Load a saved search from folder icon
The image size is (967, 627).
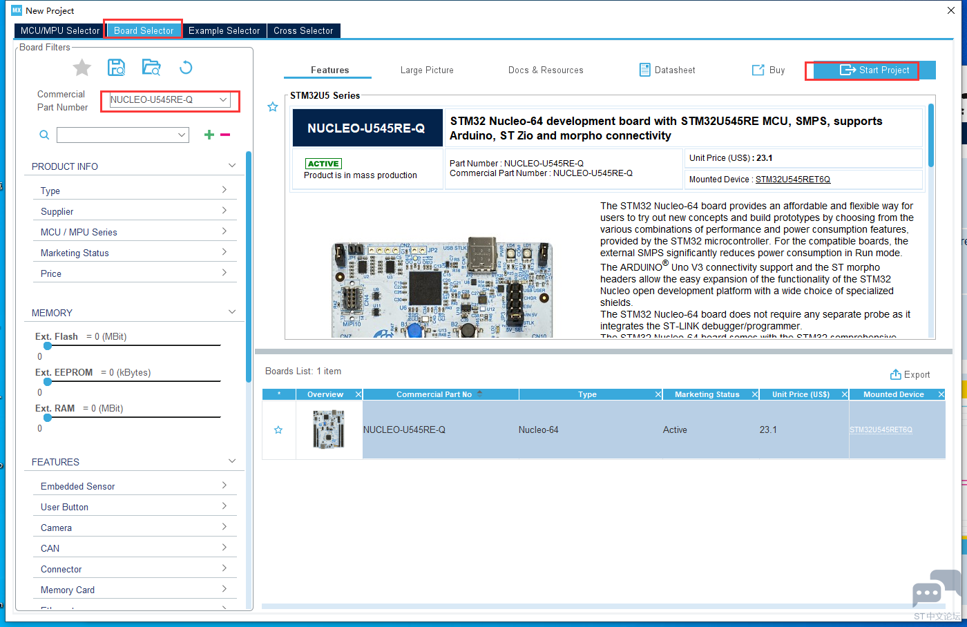click(151, 67)
